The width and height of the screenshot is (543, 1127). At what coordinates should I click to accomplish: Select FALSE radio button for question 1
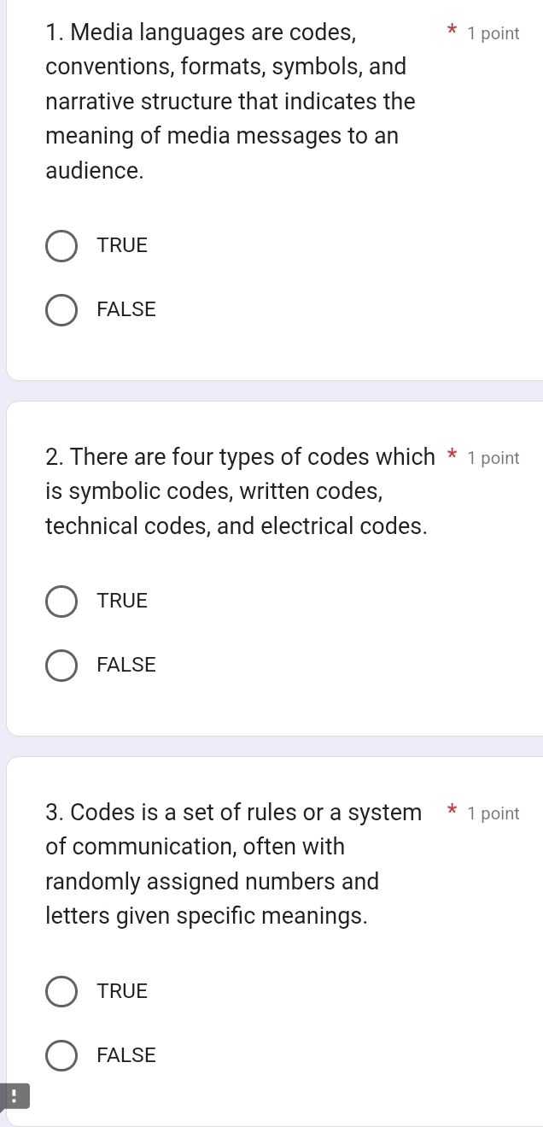[x=61, y=309]
